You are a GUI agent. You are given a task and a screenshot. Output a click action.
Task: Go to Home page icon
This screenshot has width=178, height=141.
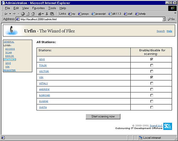click(x=33, y=14)
